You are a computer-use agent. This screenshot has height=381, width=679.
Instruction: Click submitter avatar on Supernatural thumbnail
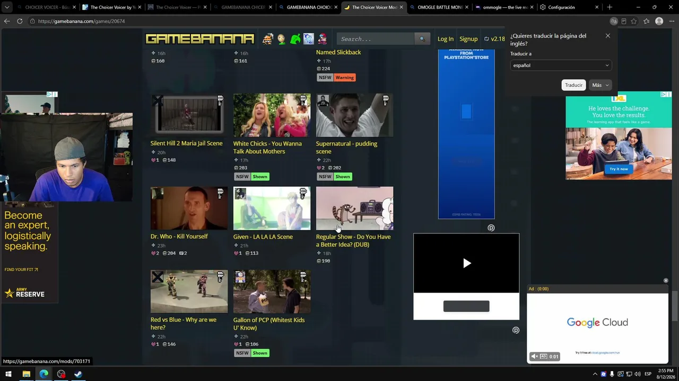point(323,101)
